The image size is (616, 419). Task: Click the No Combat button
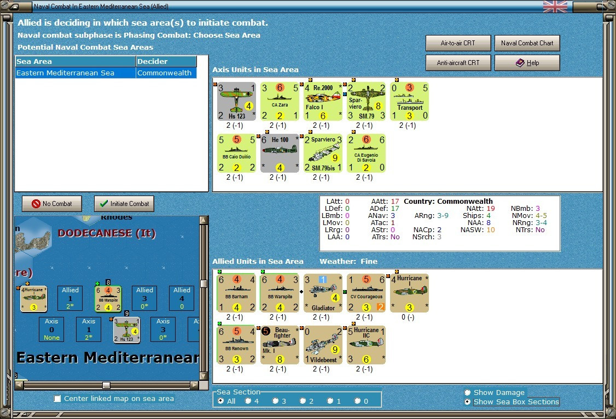(x=52, y=204)
